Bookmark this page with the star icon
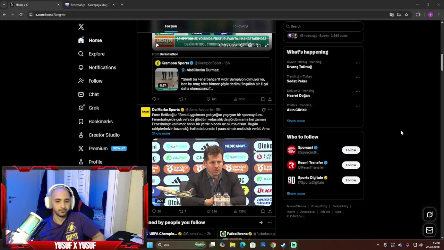 click(406, 15)
